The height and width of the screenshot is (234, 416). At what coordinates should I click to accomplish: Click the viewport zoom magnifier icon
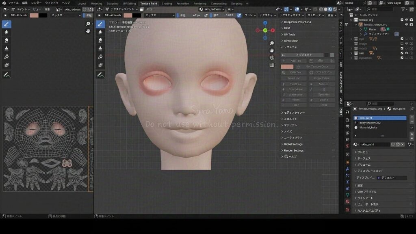[272, 43]
